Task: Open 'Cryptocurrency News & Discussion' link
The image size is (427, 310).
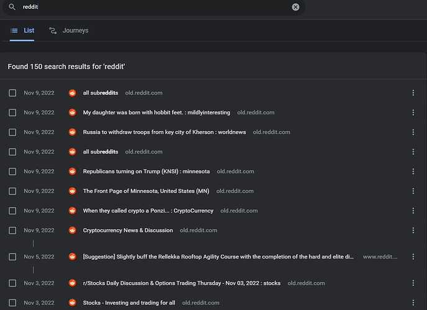Action: pos(128,230)
